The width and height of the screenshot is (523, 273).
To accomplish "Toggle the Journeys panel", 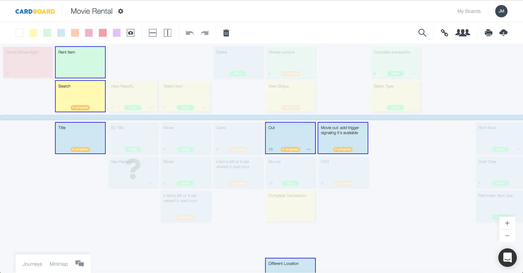I will (32, 264).
